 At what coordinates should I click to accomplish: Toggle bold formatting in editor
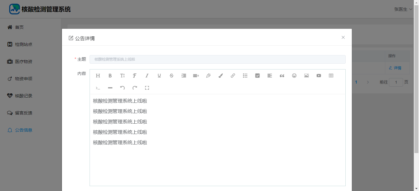(110, 76)
